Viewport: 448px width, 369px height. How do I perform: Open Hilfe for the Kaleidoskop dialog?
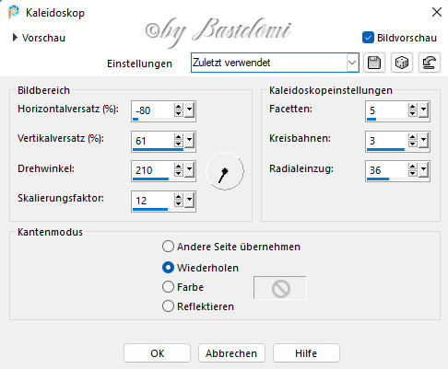click(306, 353)
